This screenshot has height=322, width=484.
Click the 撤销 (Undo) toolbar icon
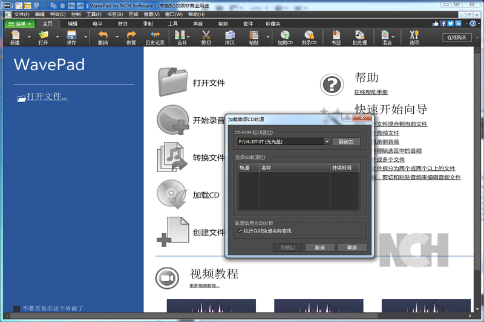103,37
